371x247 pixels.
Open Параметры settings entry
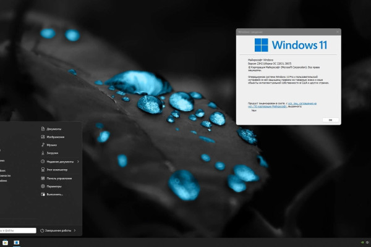coord(51,186)
